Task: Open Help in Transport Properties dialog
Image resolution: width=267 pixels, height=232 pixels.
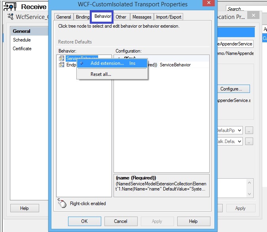Action: click(193, 221)
